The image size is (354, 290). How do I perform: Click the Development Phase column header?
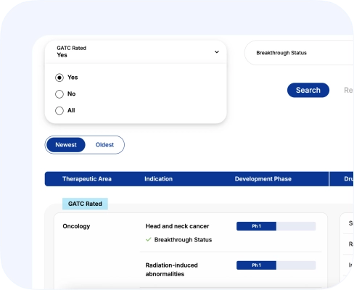pyautogui.click(x=263, y=179)
